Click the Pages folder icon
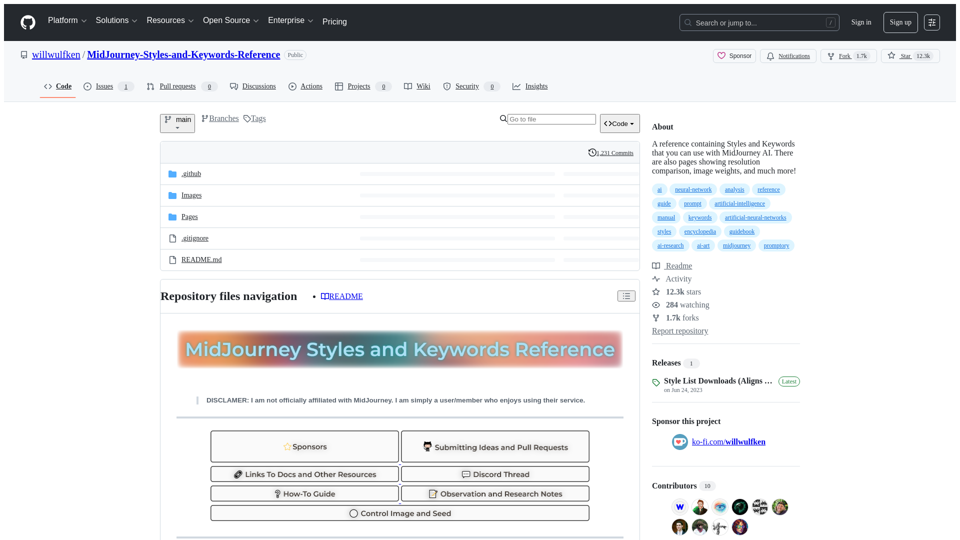Image resolution: width=960 pixels, height=540 pixels. 172,216
